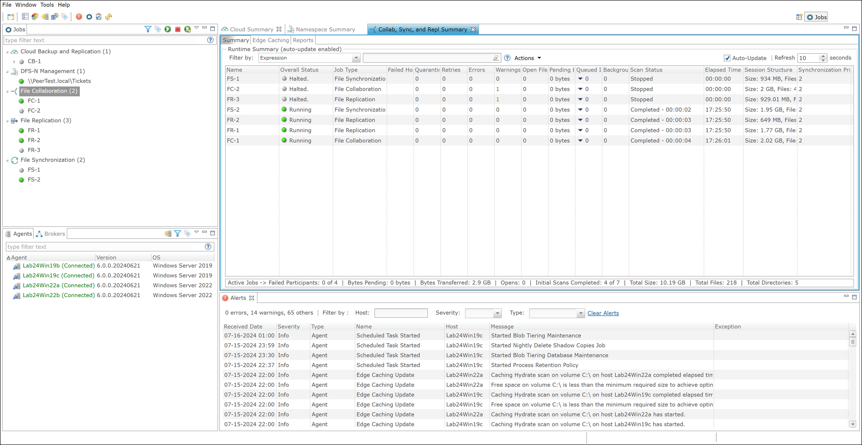Screen dimensions: 862x445
Task: Open the Tools menu
Action: point(47,5)
